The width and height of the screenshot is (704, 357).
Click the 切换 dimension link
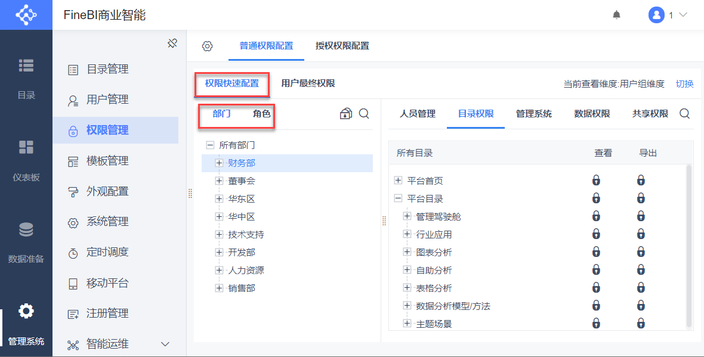tap(684, 84)
